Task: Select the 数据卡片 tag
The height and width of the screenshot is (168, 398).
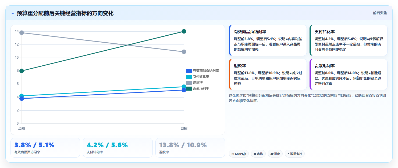Action: point(295,154)
